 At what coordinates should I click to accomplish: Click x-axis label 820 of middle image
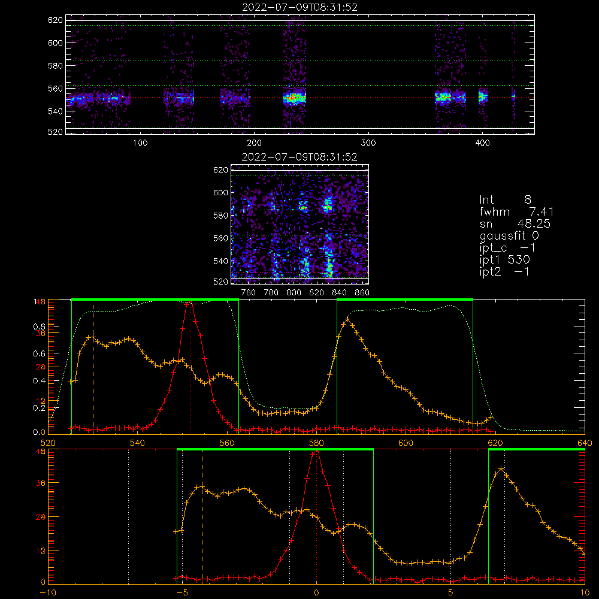316,293
